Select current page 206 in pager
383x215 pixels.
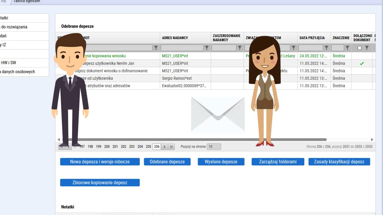[157, 147]
